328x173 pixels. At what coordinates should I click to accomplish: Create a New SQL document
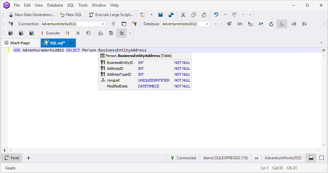(x=71, y=15)
